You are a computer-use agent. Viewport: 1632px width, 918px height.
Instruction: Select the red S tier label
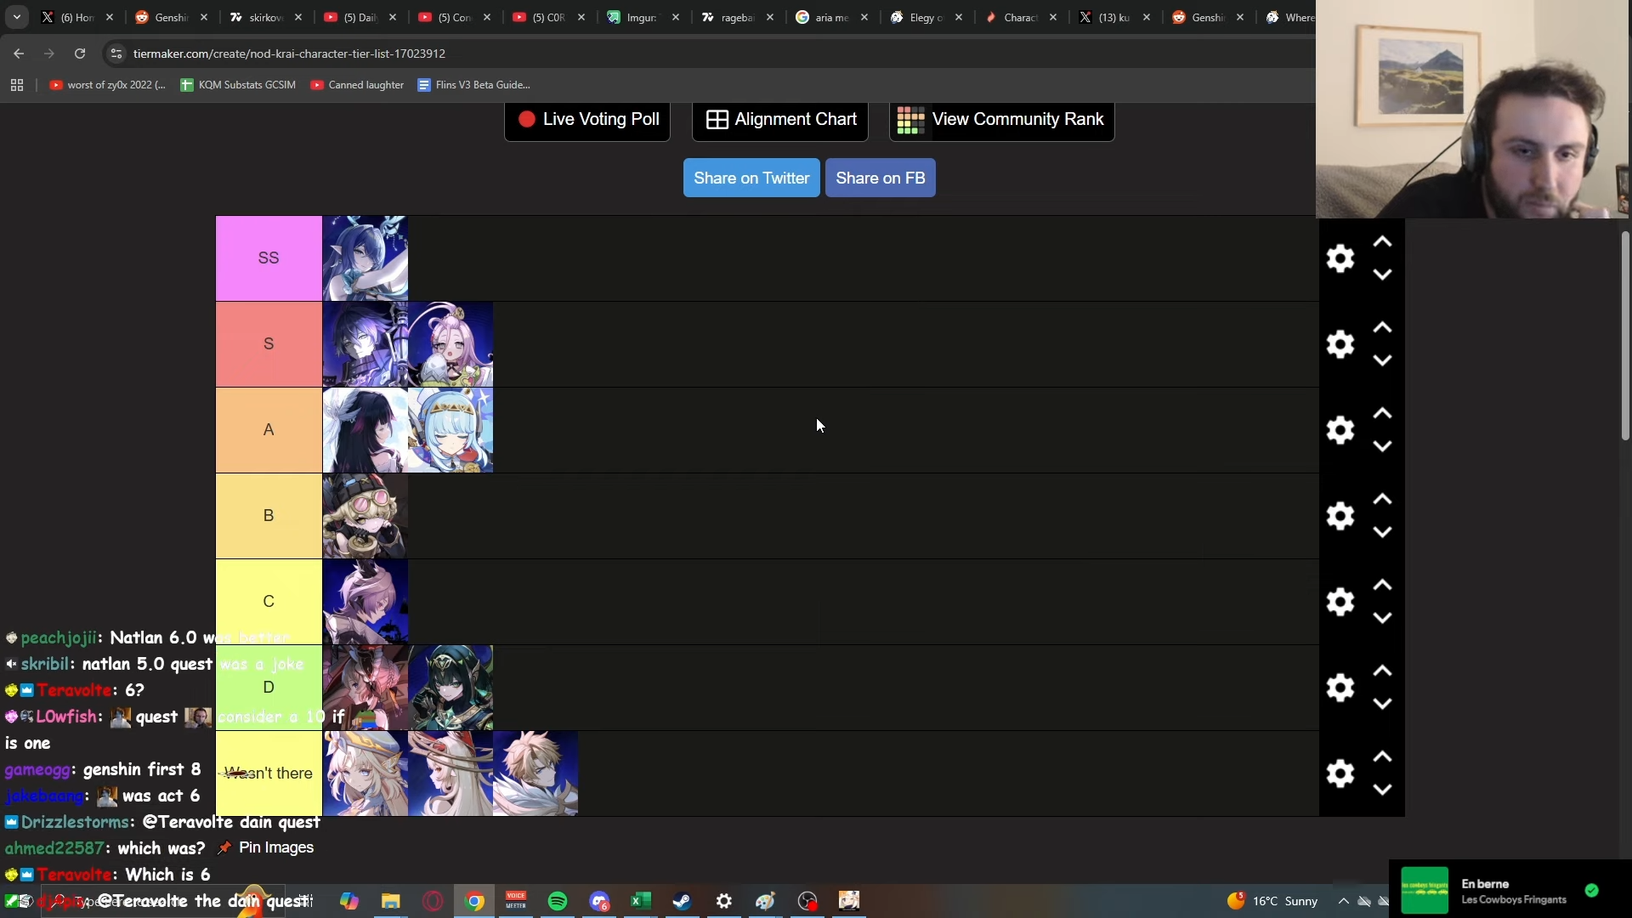269,344
